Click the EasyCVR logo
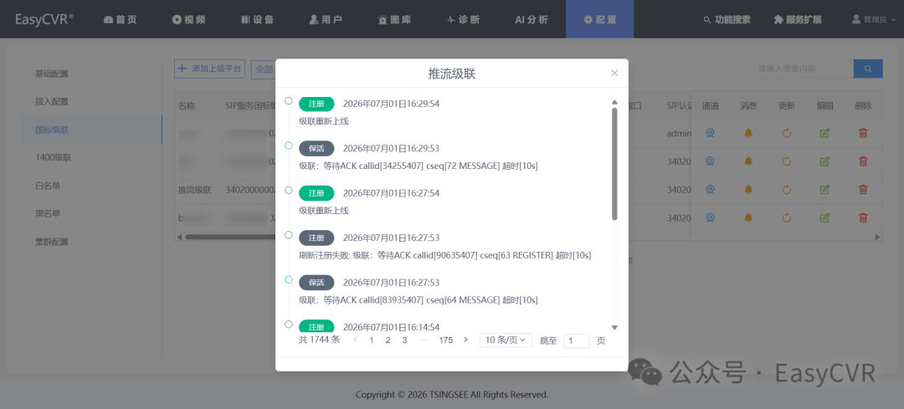Image resolution: width=904 pixels, height=409 pixels. (44, 19)
